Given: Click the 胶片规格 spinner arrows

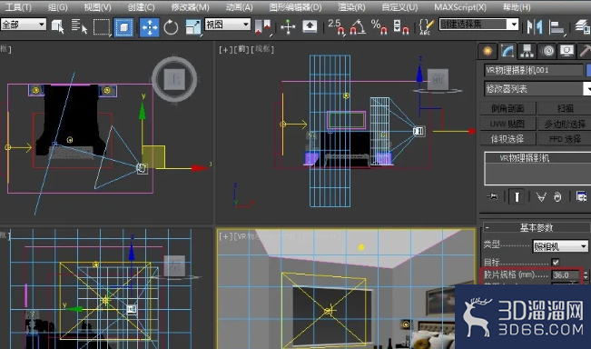Looking at the screenshot, I should [x=586, y=275].
